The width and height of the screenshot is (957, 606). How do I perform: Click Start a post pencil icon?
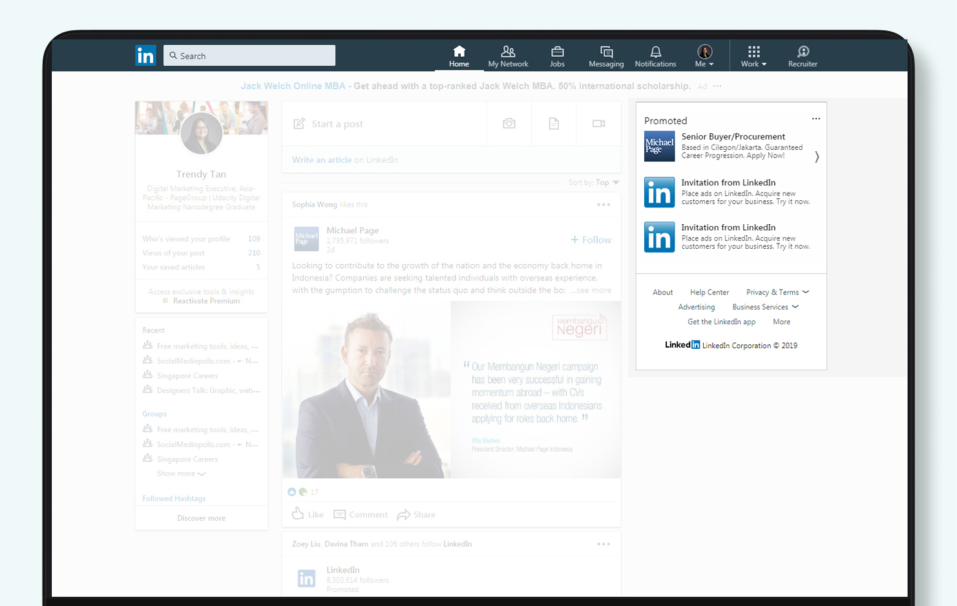(299, 123)
